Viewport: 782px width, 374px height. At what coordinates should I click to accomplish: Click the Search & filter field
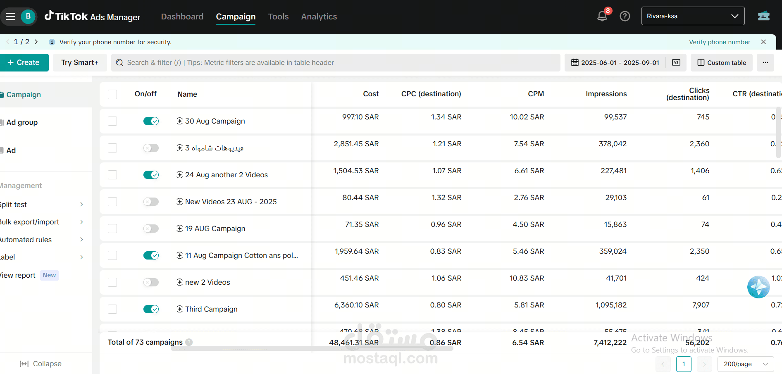pos(336,62)
